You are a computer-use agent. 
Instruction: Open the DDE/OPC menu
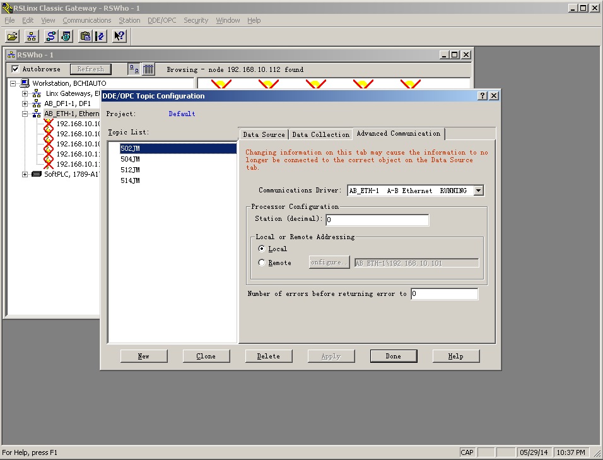pyautogui.click(x=162, y=20)
